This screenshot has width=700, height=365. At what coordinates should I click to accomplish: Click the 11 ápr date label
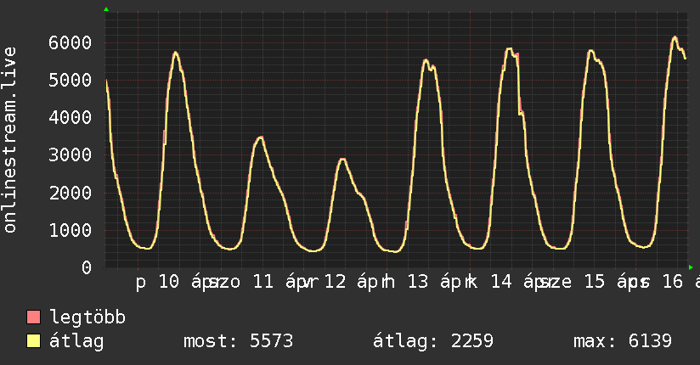(279, 282)
